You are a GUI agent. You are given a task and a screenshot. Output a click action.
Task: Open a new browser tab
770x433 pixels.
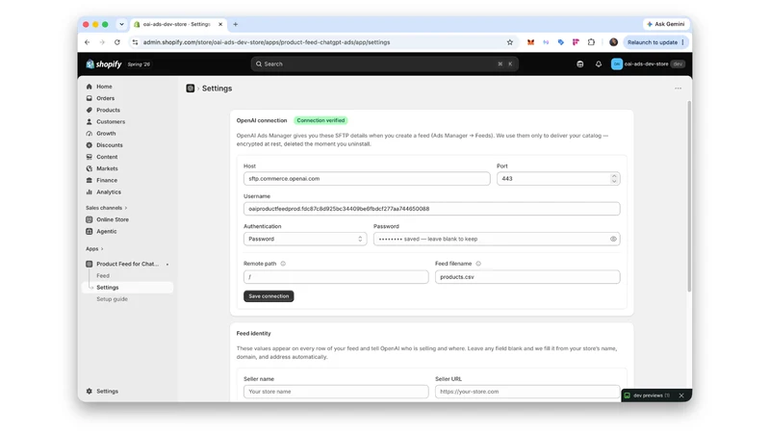click(235, 24)
